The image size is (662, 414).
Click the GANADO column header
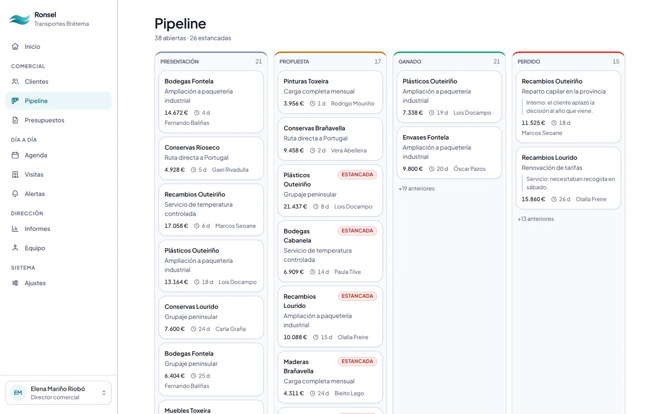(x=410, y=62)
